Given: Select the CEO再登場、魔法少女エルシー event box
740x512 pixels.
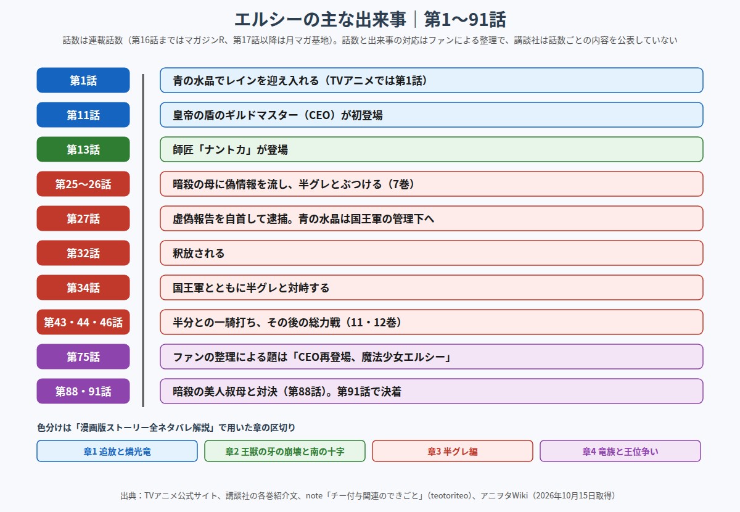Looking at the screenshot, I should point(432,357).
